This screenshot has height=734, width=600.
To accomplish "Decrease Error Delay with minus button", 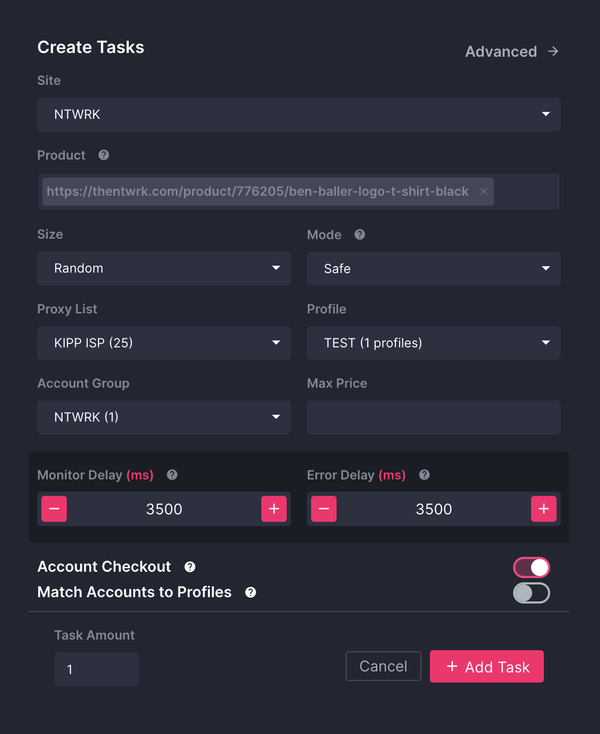I will pyautogui.click(x=324, y=509).
